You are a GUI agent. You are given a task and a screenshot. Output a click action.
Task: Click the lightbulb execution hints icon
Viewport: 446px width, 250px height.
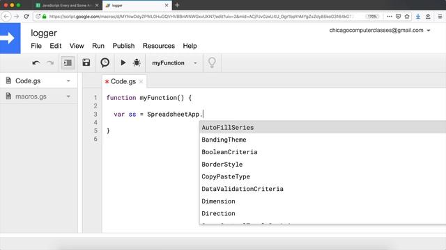click(x=212, y=62)
